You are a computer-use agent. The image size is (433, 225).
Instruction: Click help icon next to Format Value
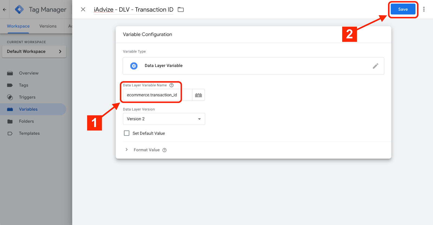coord(164,150)
